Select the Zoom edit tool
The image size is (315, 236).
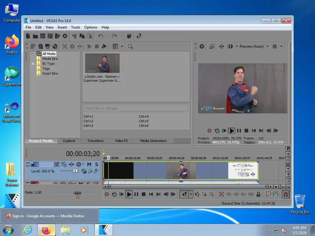click(212, 194)
